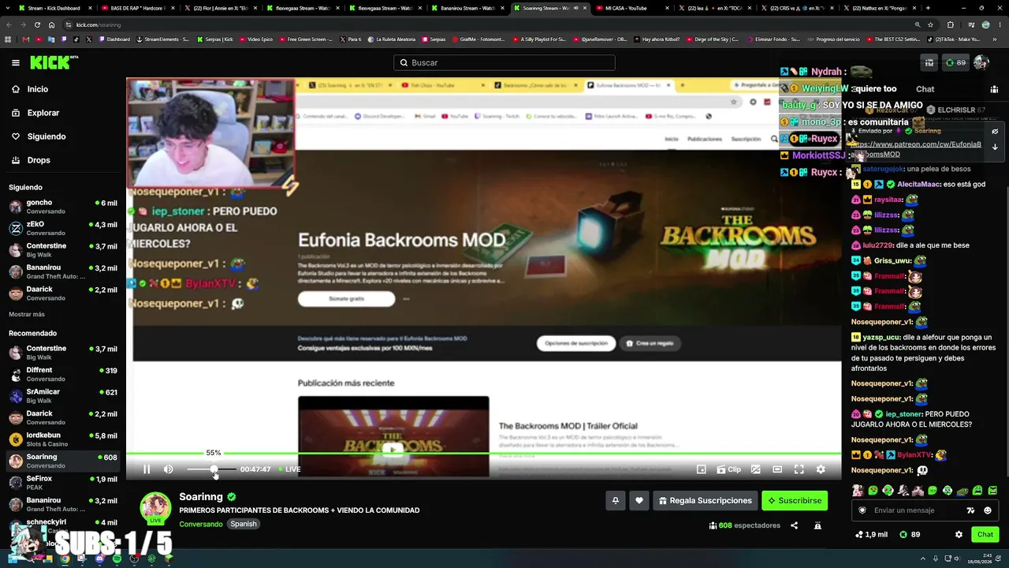The height and width of the screenshot is (568, 1009).
Task: Toggle notifications bell for Soarinng
Action: (616, 500)
